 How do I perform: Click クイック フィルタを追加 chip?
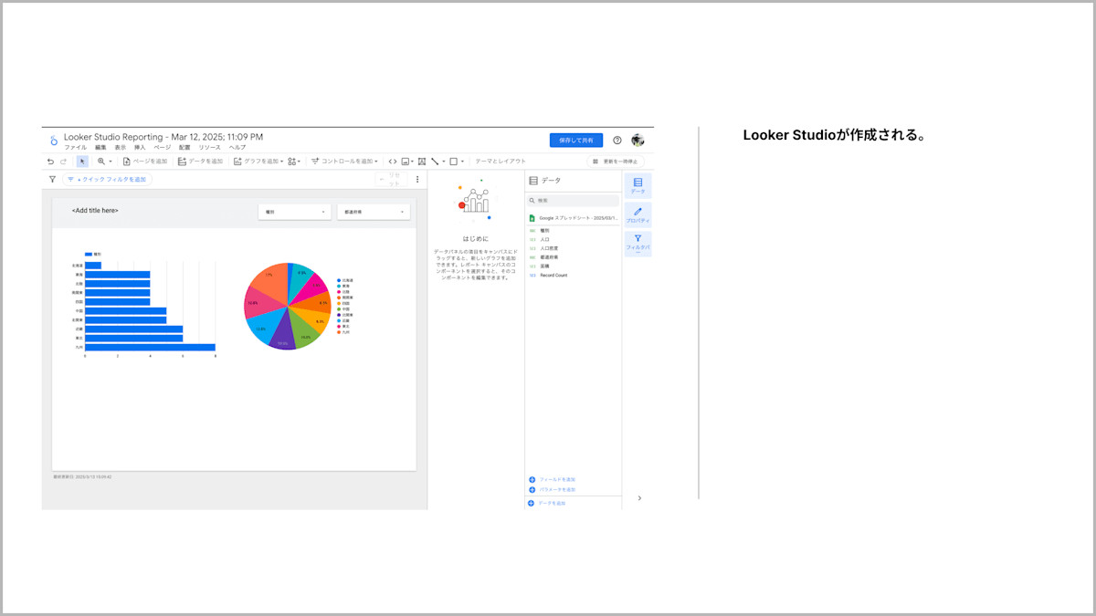pos(107,180)
